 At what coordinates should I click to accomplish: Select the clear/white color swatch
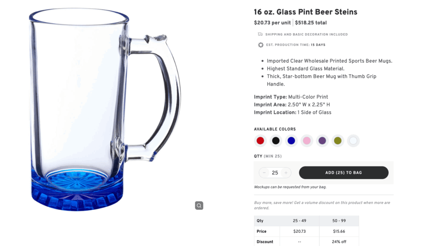pos(353,140)
